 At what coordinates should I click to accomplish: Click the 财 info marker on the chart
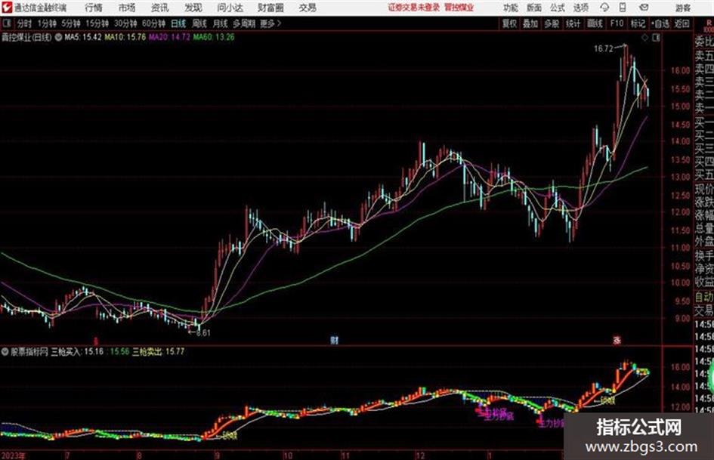click(335, 340)
